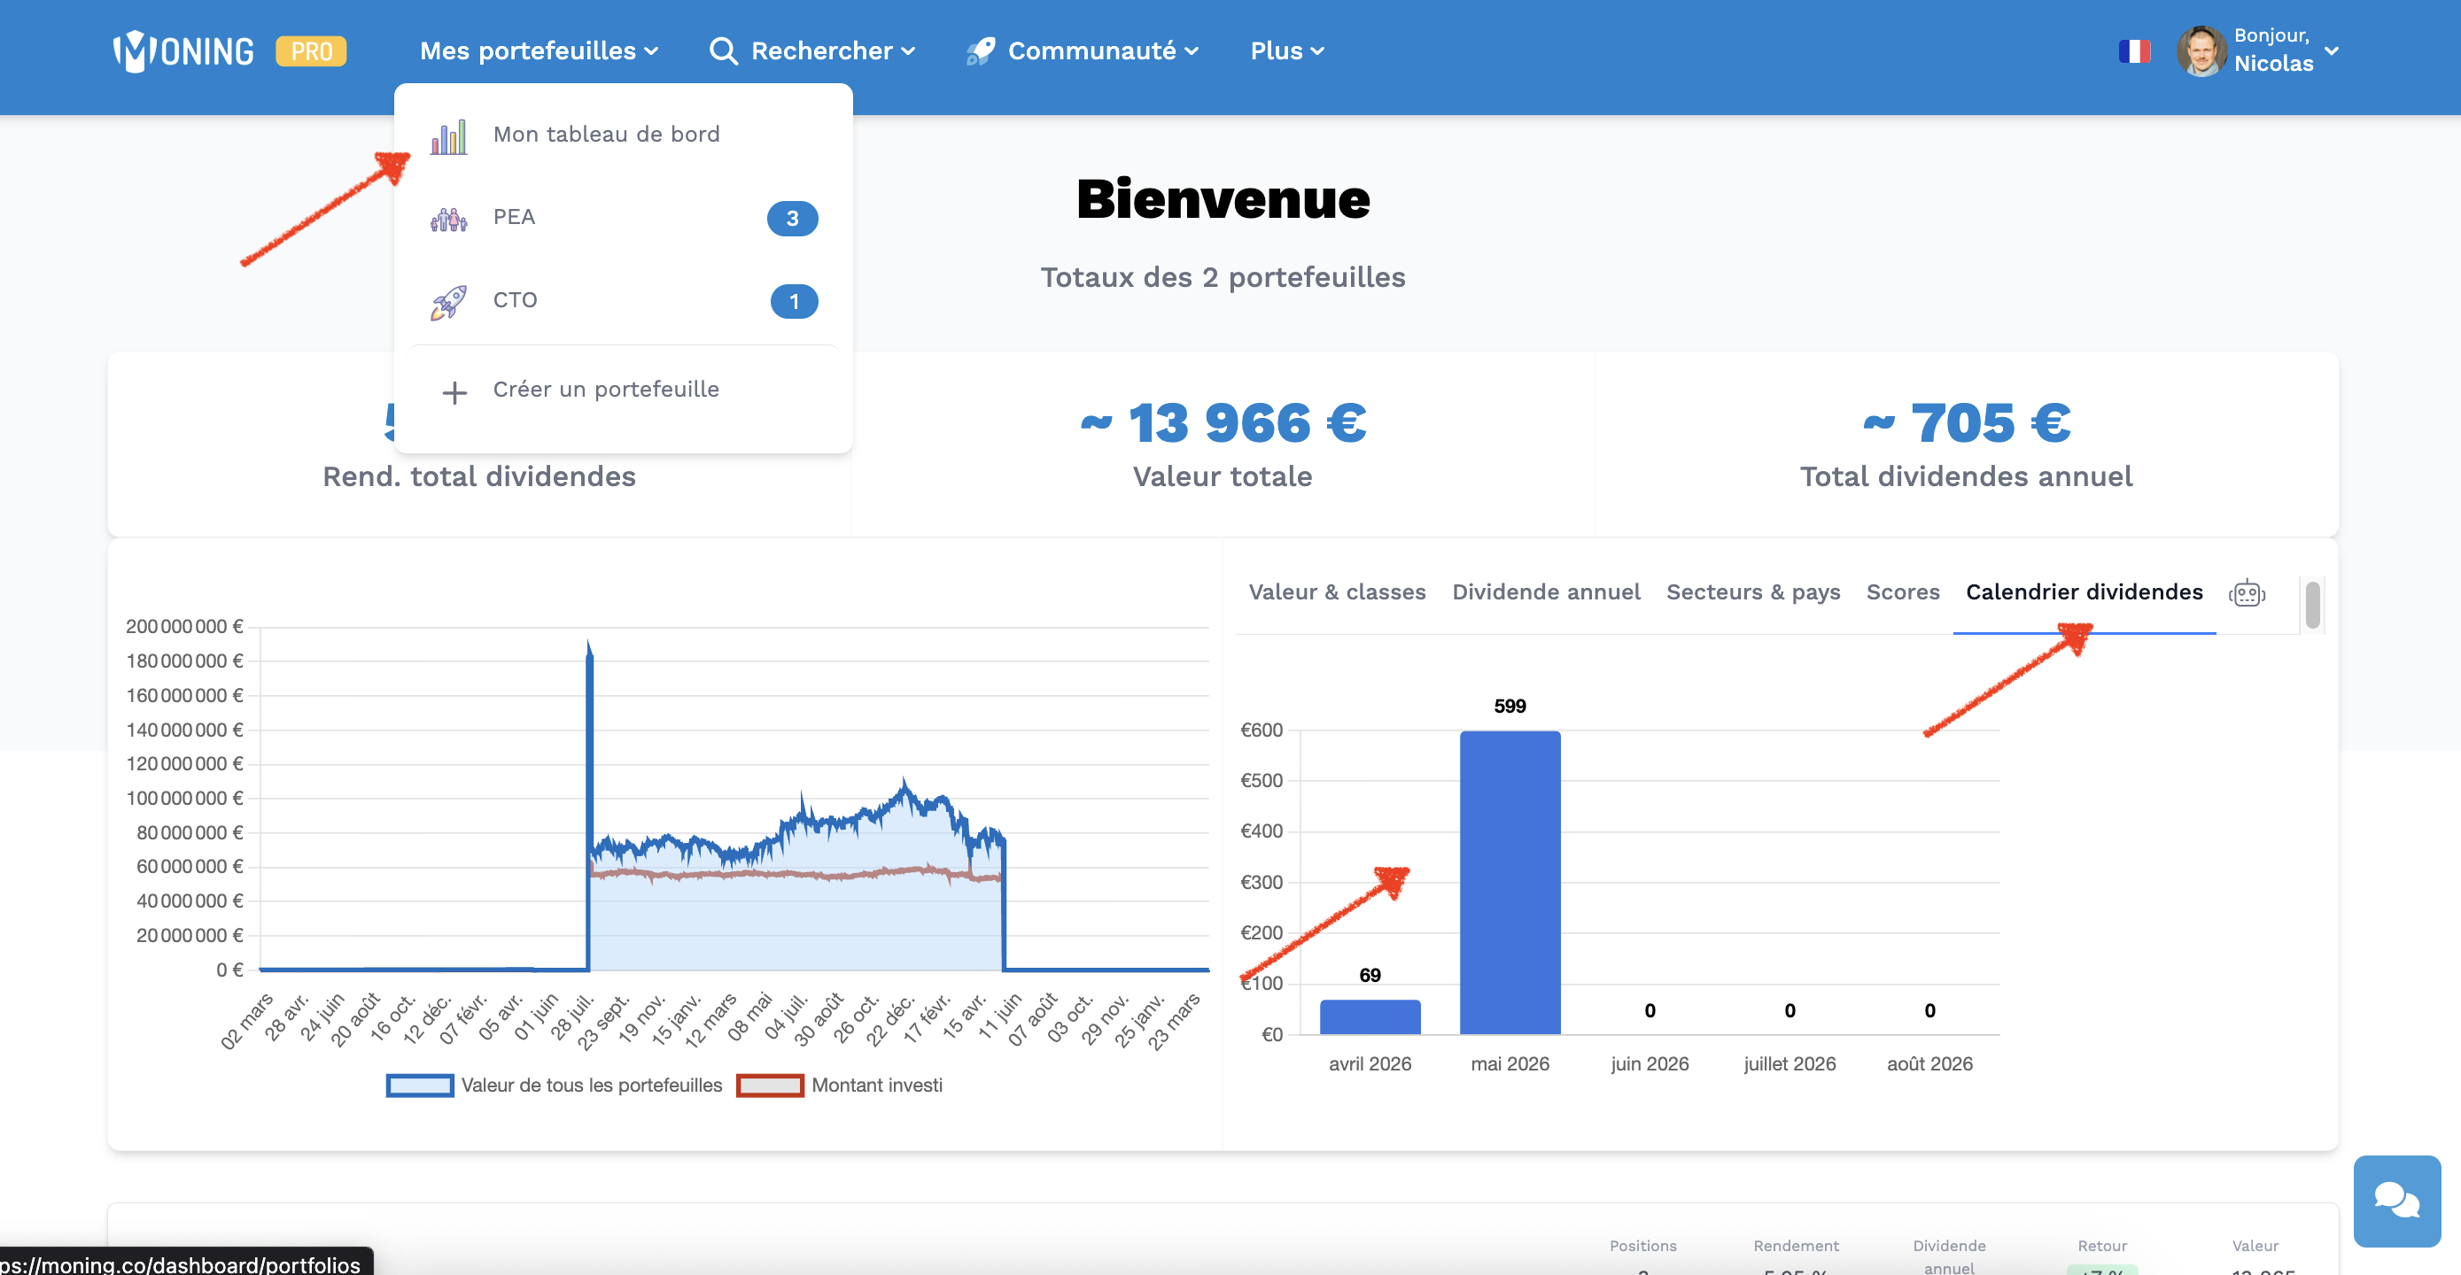The image size is (2461, 1275).
Task: Click the CTO rocket icon
Action: click(448, 302)
